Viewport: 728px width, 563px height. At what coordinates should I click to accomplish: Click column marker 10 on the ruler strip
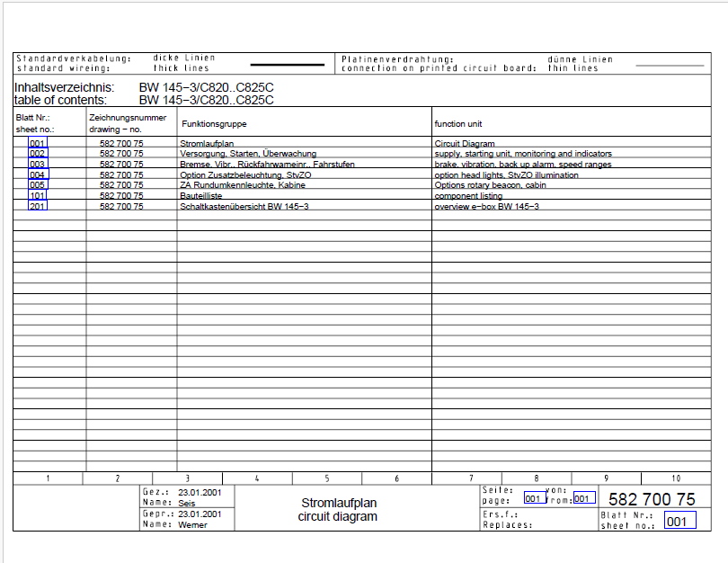(x=676, y=478)
